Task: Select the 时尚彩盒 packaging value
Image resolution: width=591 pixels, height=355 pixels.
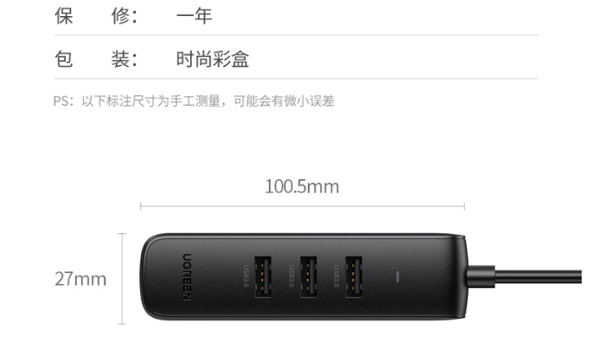Action: pyautogui.click(x=212, y=59)
